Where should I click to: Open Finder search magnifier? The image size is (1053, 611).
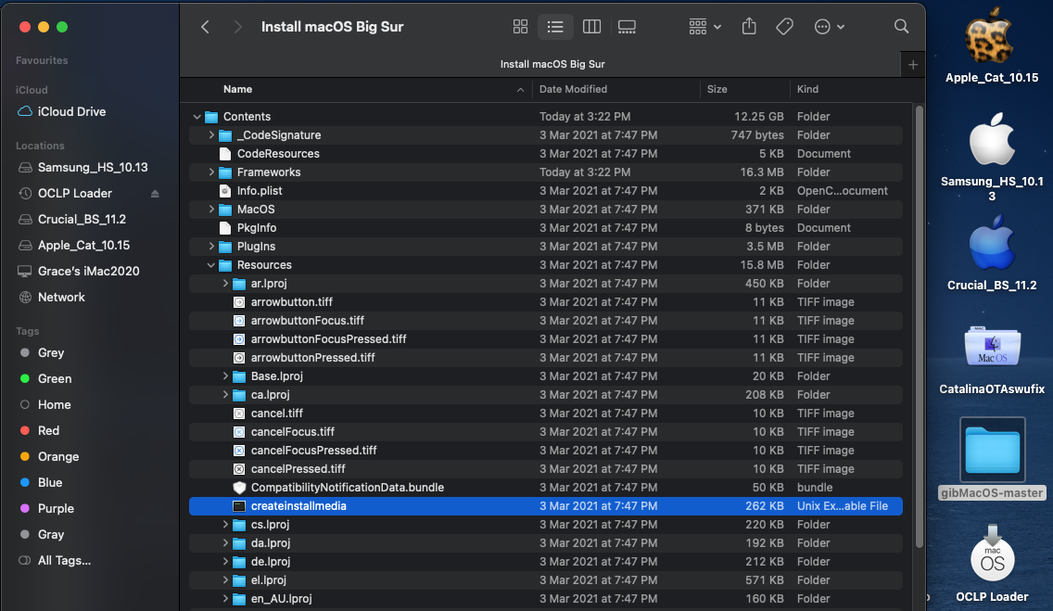click(901, 27)
